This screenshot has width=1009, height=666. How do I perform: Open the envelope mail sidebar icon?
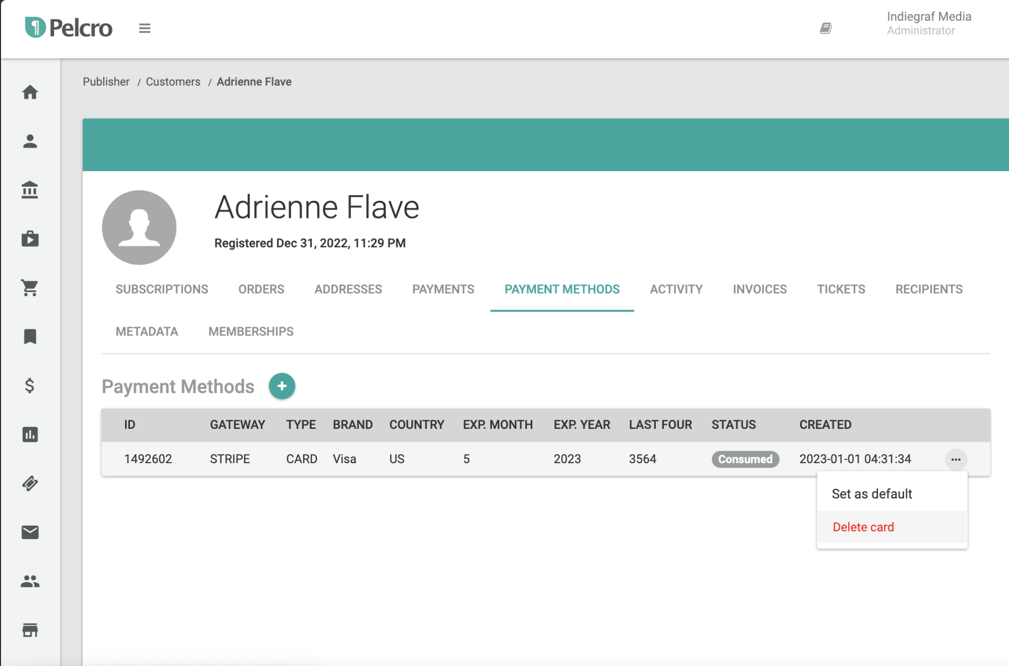tap(30, 532)
